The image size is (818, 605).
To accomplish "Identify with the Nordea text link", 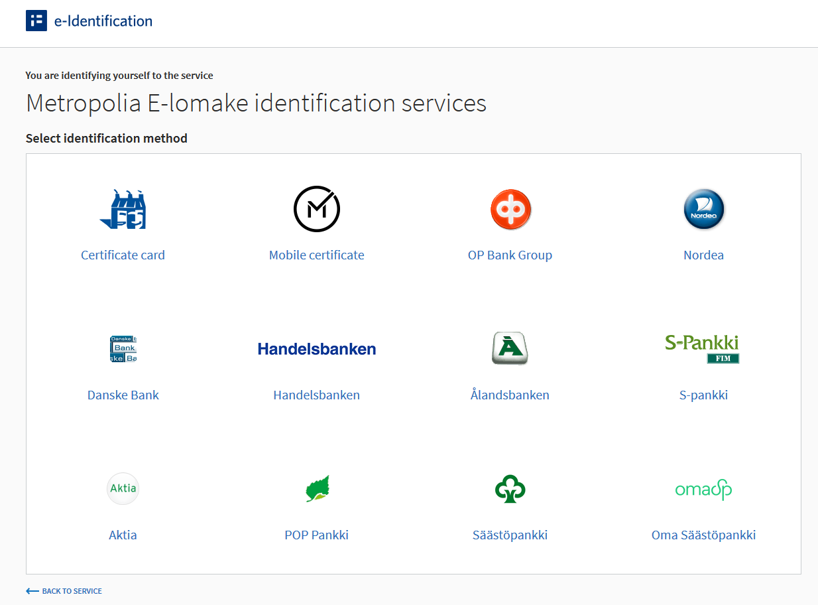I will [x=704, y=255].
